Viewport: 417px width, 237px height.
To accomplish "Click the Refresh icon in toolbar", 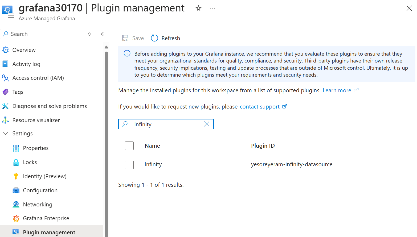I will [x=154, y=38].
